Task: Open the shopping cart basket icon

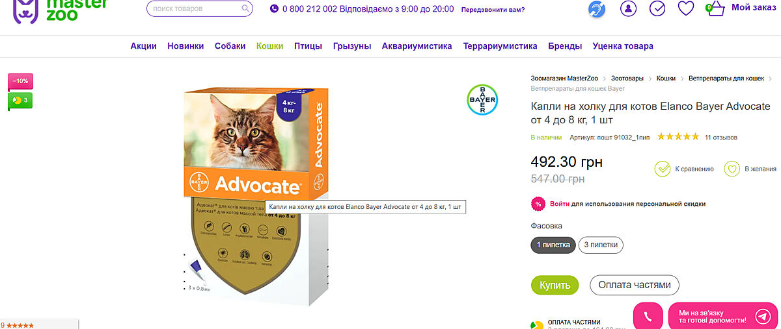Action: point(715,9)
